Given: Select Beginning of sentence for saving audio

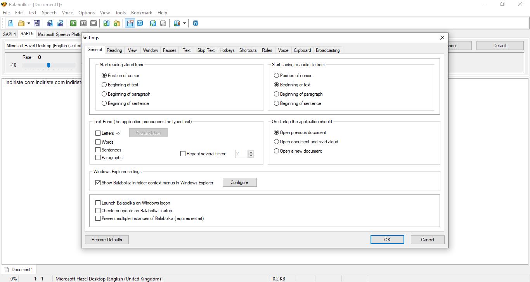Looking at the screenshot, I should point(298,103).
